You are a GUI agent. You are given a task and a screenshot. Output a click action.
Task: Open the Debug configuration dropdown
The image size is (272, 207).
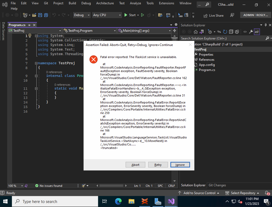coord(82,15)
